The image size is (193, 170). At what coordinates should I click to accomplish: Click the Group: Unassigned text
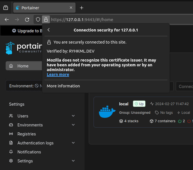135,113
